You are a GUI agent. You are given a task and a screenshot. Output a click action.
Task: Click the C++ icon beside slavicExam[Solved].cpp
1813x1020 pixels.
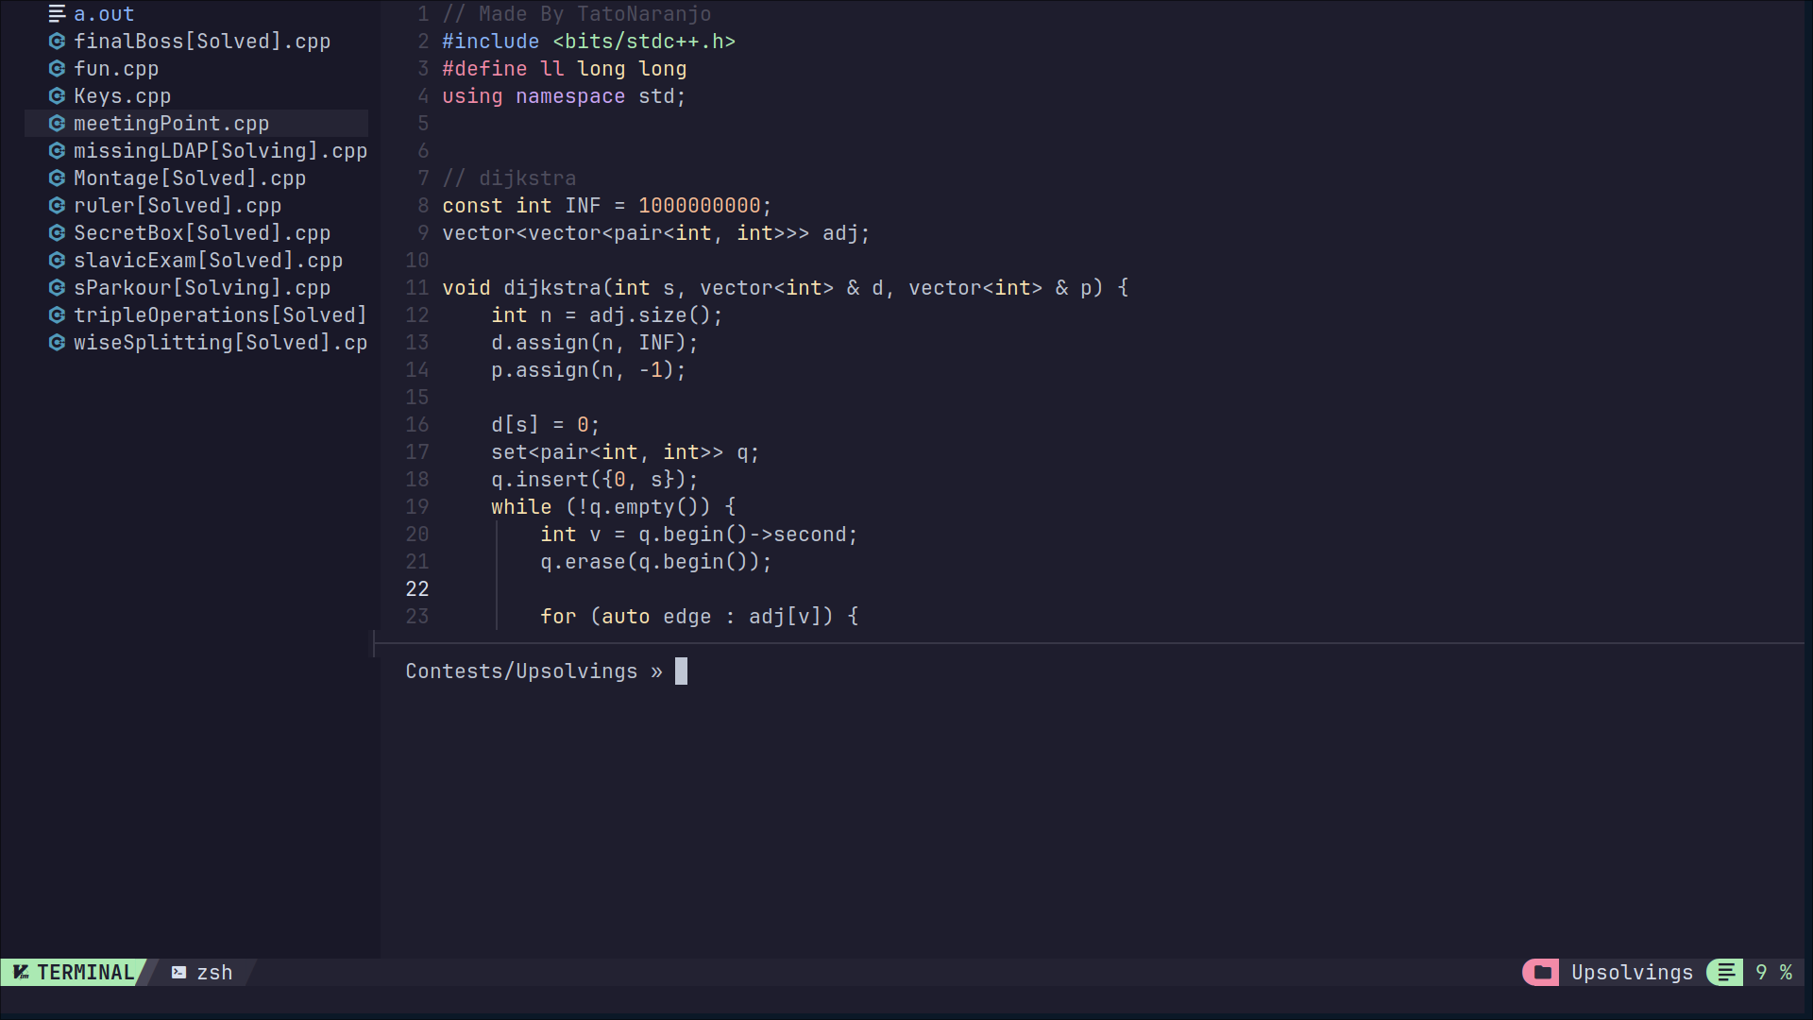57,261
